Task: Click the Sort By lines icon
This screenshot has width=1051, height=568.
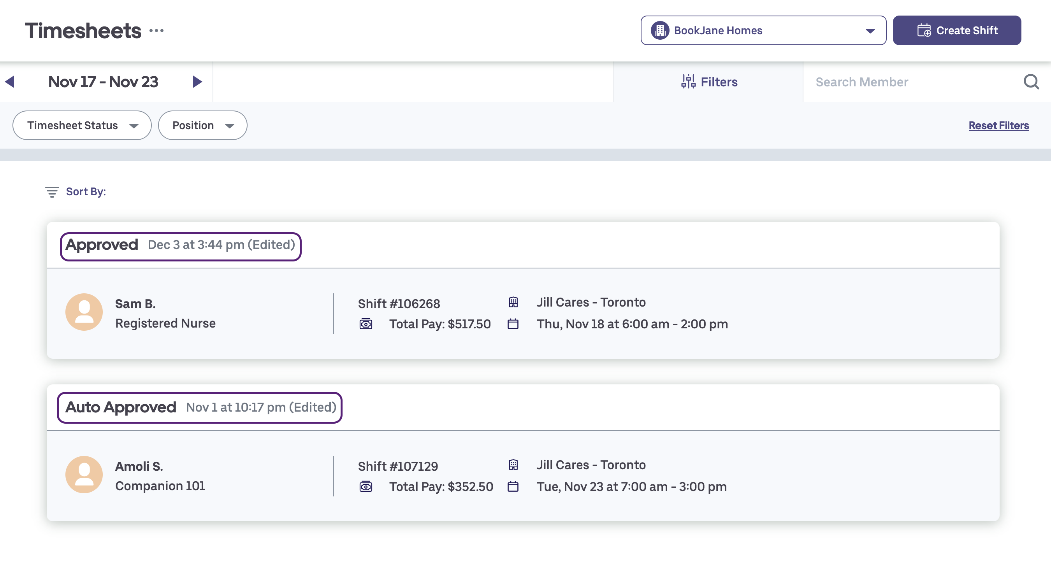Action: (x=52, y=192)
